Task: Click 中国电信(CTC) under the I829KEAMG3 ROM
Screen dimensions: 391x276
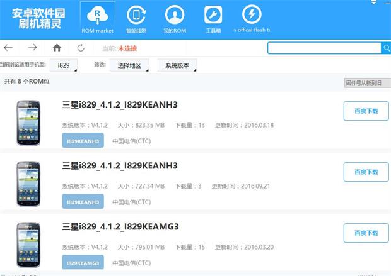Action: pos(131,263)
